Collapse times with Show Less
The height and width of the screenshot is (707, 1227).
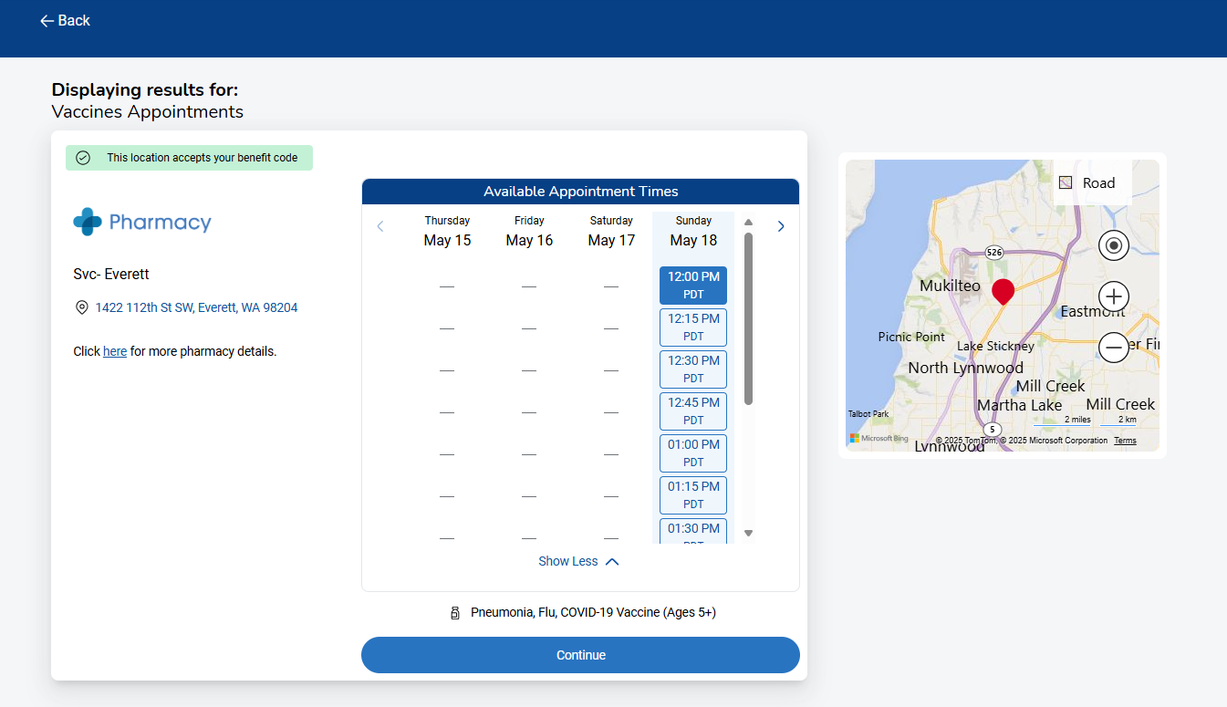579,562
